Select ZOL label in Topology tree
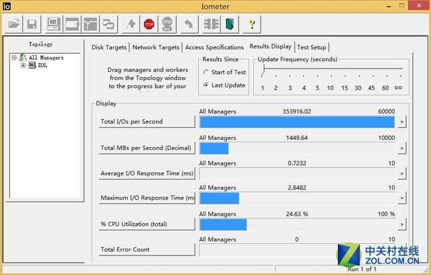 pyautogui.click(x=42, y=65)
